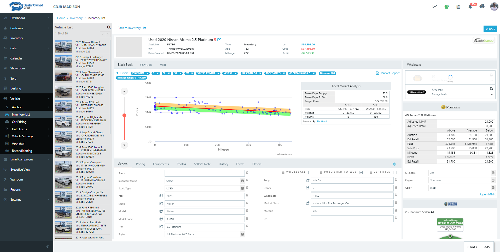Remove the PLATINUM filter tag
500x252 pixels.
pos(147,73)
